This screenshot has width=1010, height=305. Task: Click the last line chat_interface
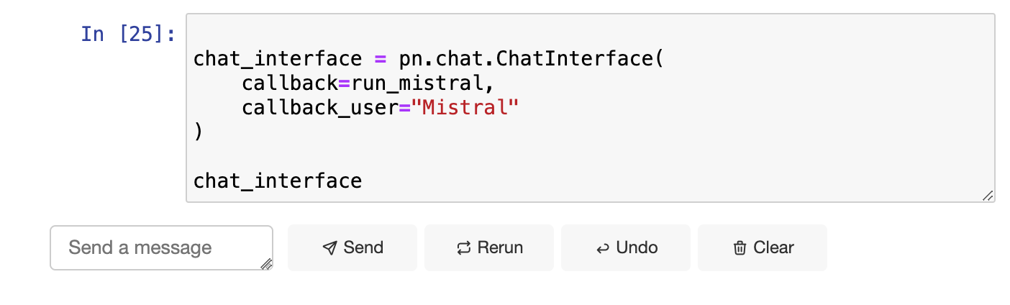coord(278,181)
